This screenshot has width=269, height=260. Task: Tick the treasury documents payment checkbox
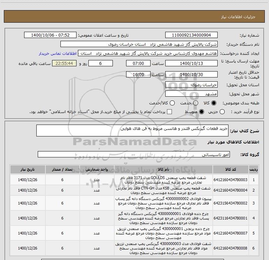(x=169, y=112)
